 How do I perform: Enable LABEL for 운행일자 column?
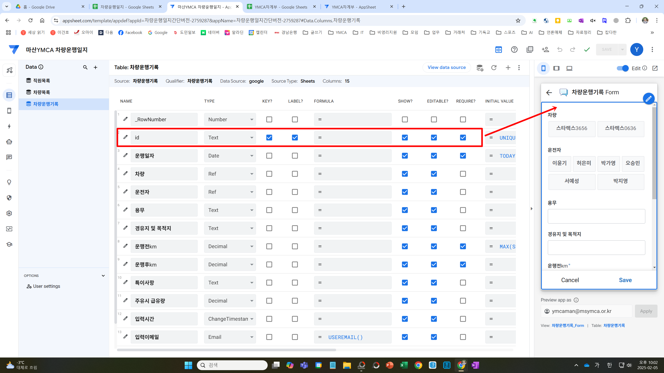(295, 156)
